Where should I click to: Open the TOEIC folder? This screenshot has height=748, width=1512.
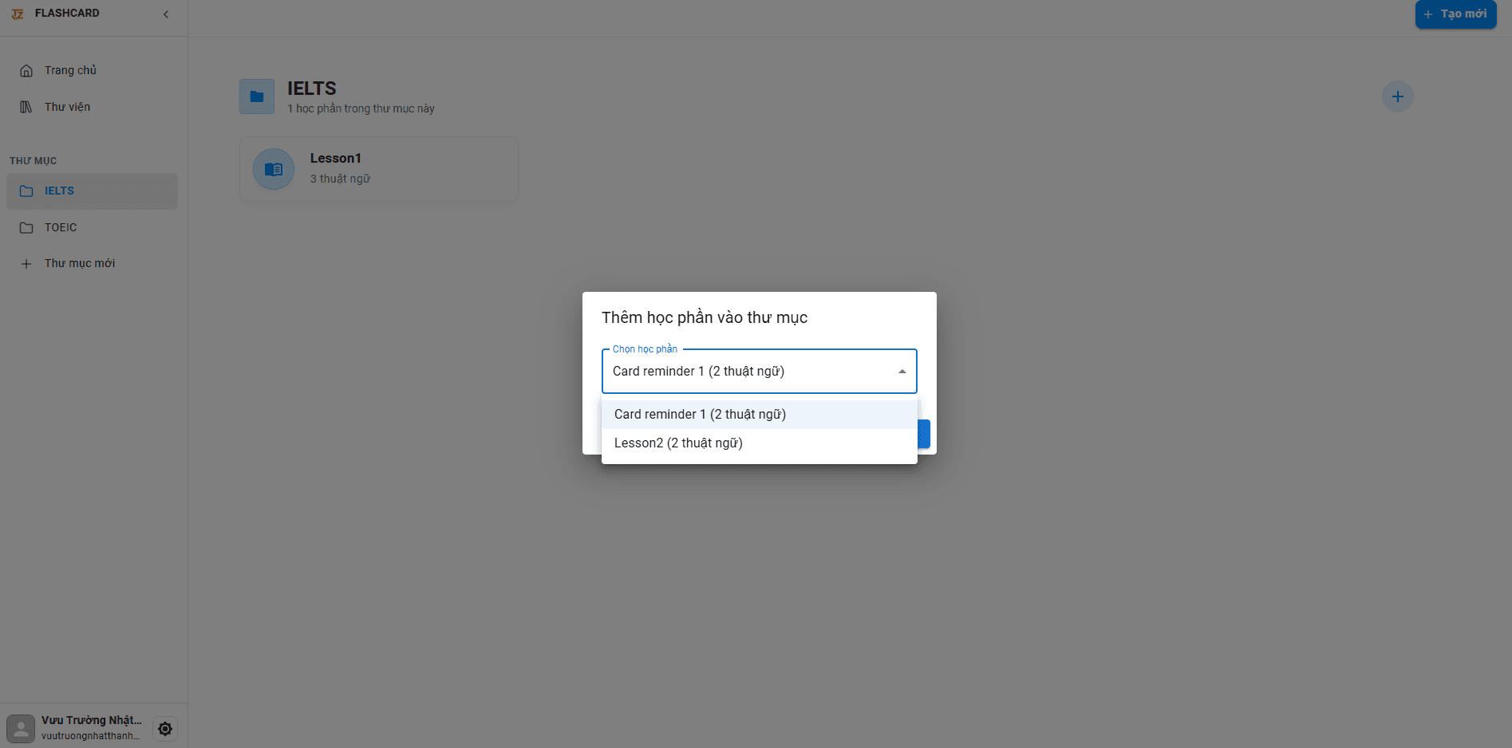[61, 227]
